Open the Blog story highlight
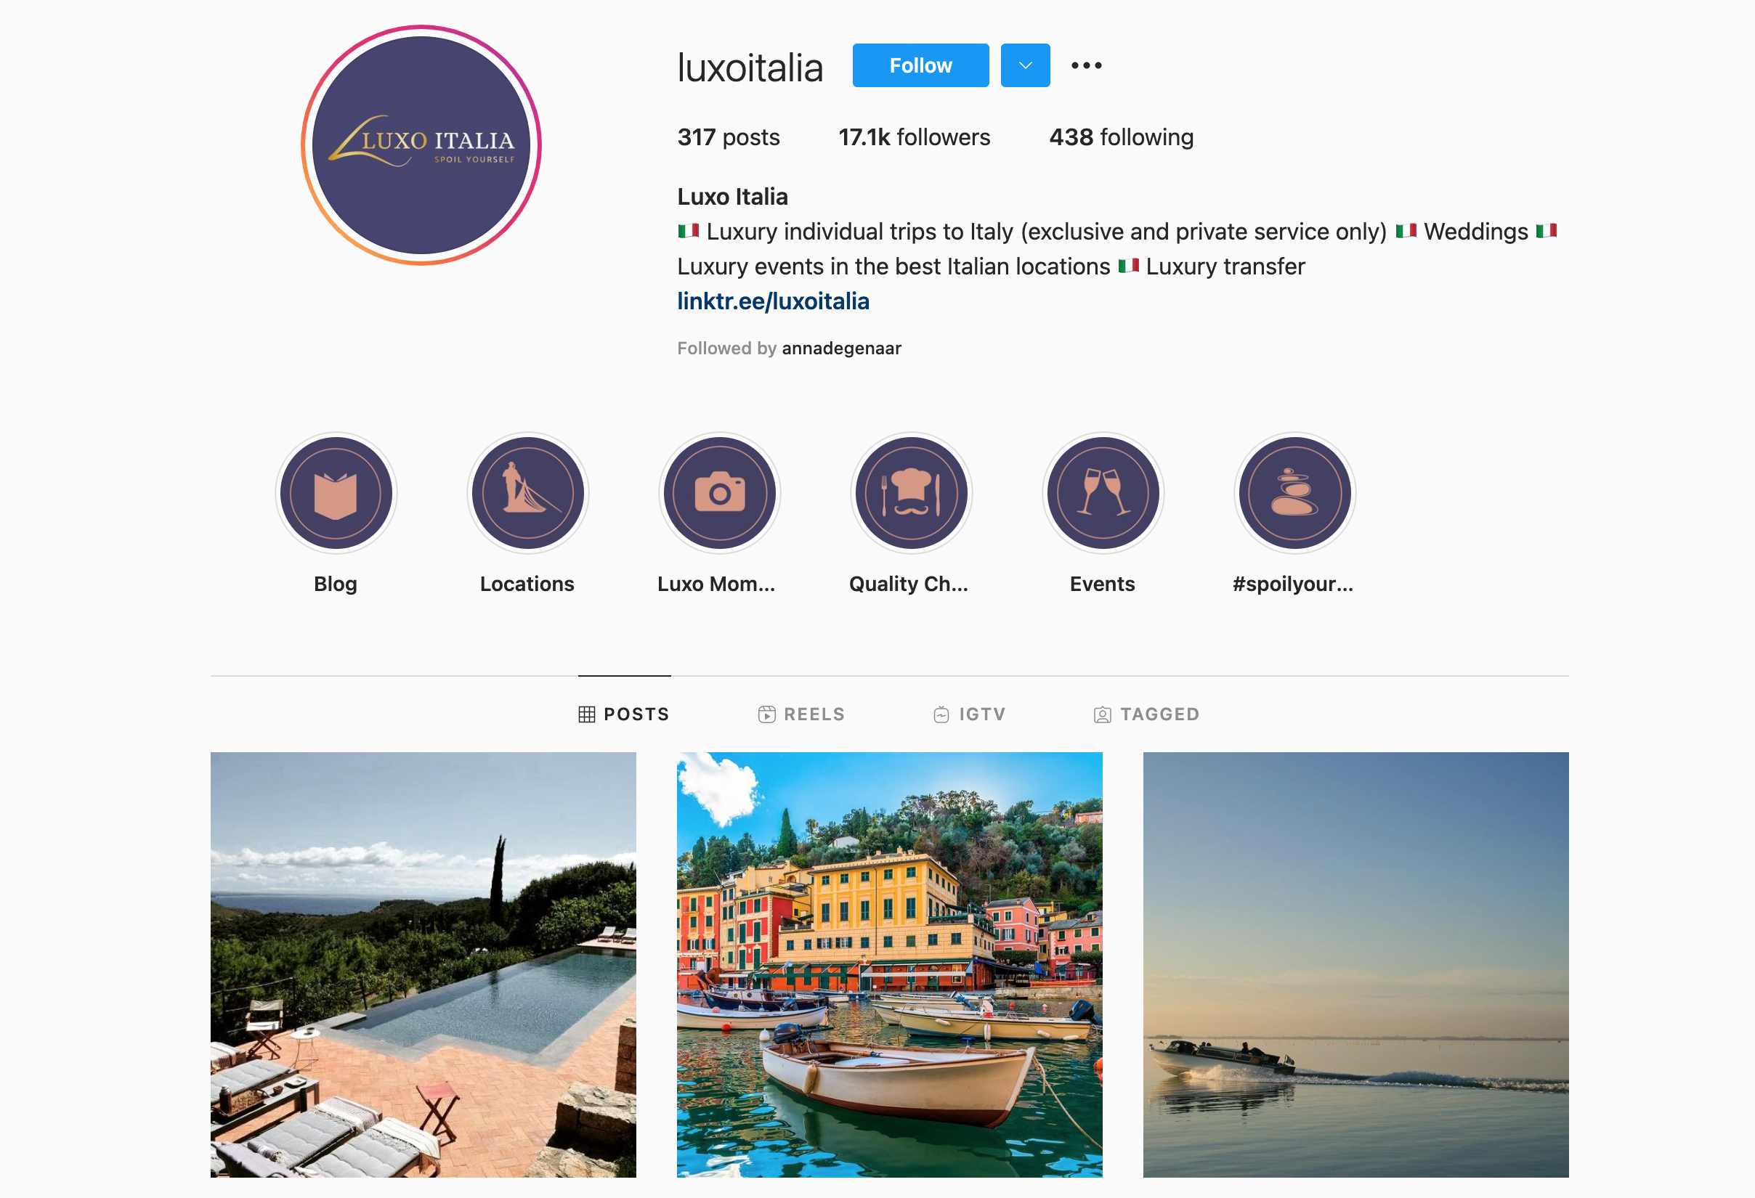Screen dimensions: 1755x1198 pyautogui.click(x=336, y=493)
